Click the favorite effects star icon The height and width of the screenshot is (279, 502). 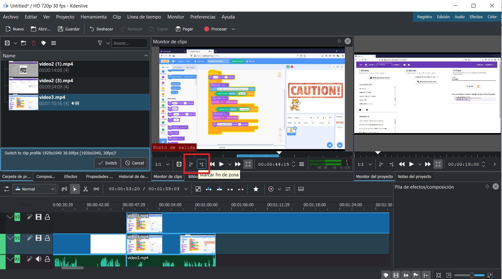(256, 189)
